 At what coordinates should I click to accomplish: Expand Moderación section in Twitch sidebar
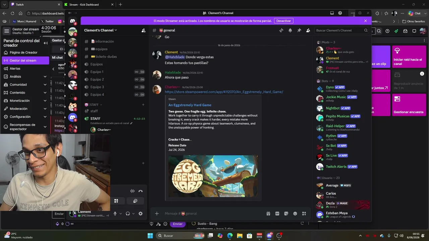pyautogui.click(x=25, y=109)
